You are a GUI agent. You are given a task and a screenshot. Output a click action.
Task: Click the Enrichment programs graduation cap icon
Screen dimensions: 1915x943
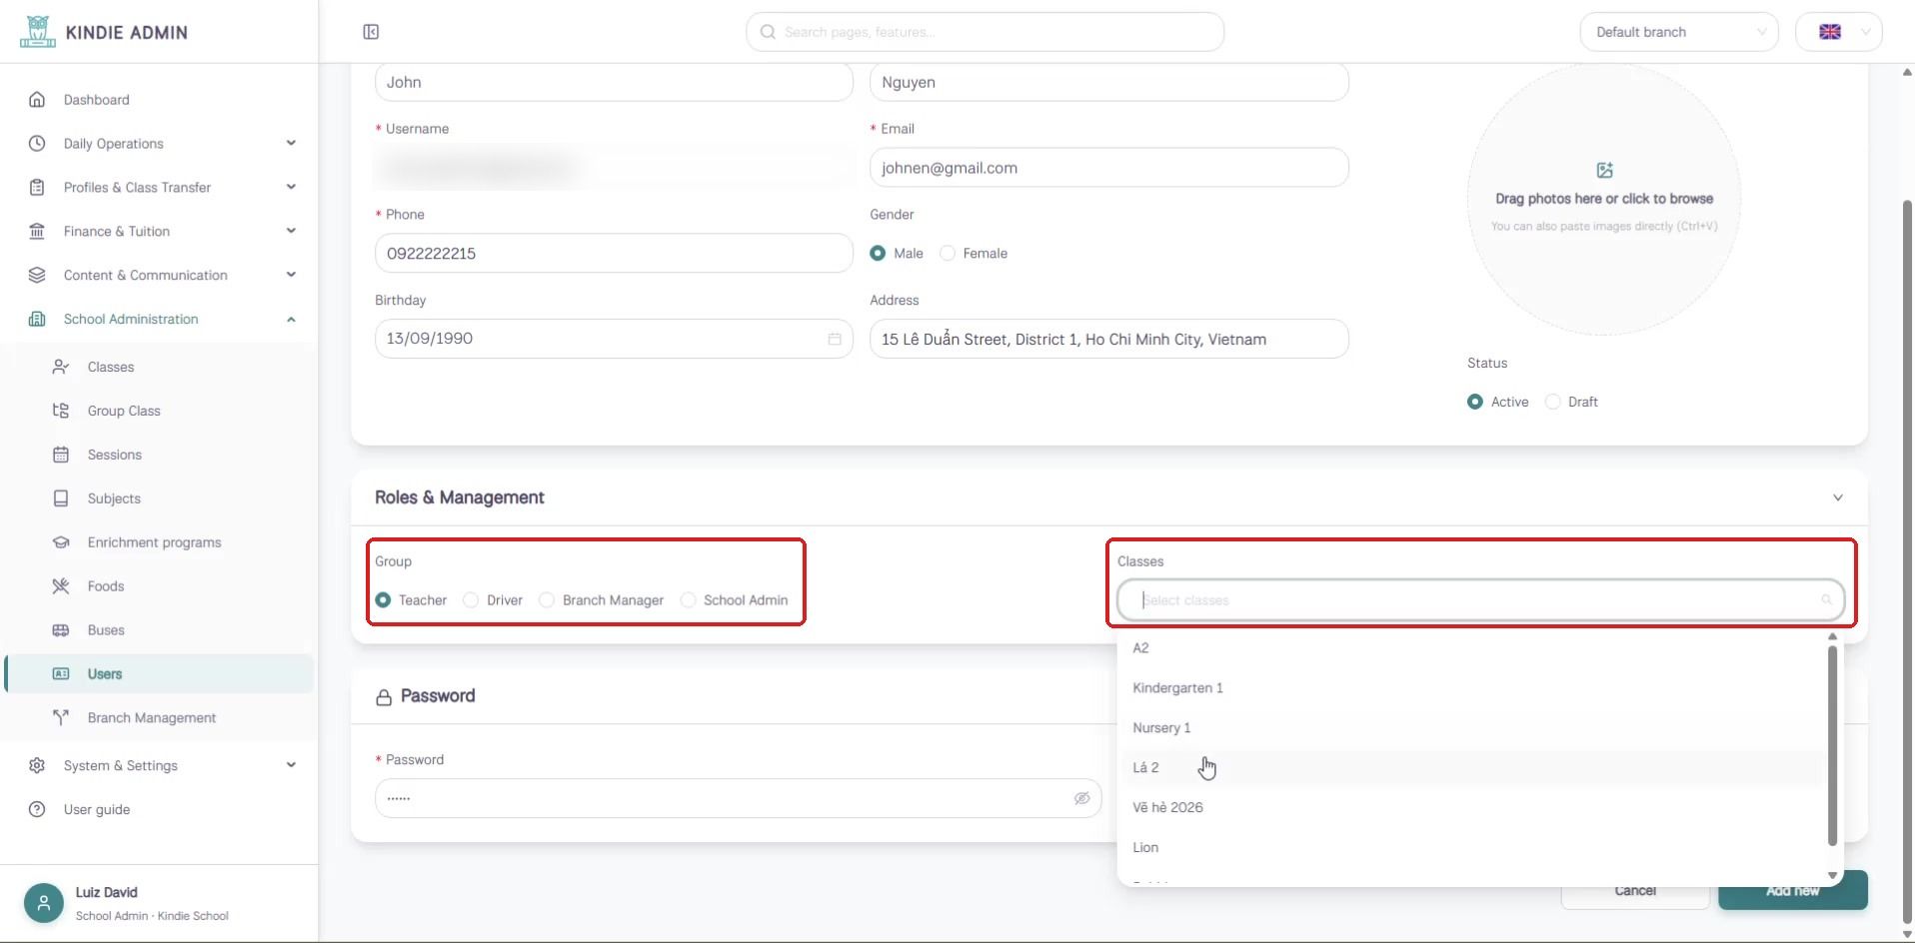(x=61, y=542)
